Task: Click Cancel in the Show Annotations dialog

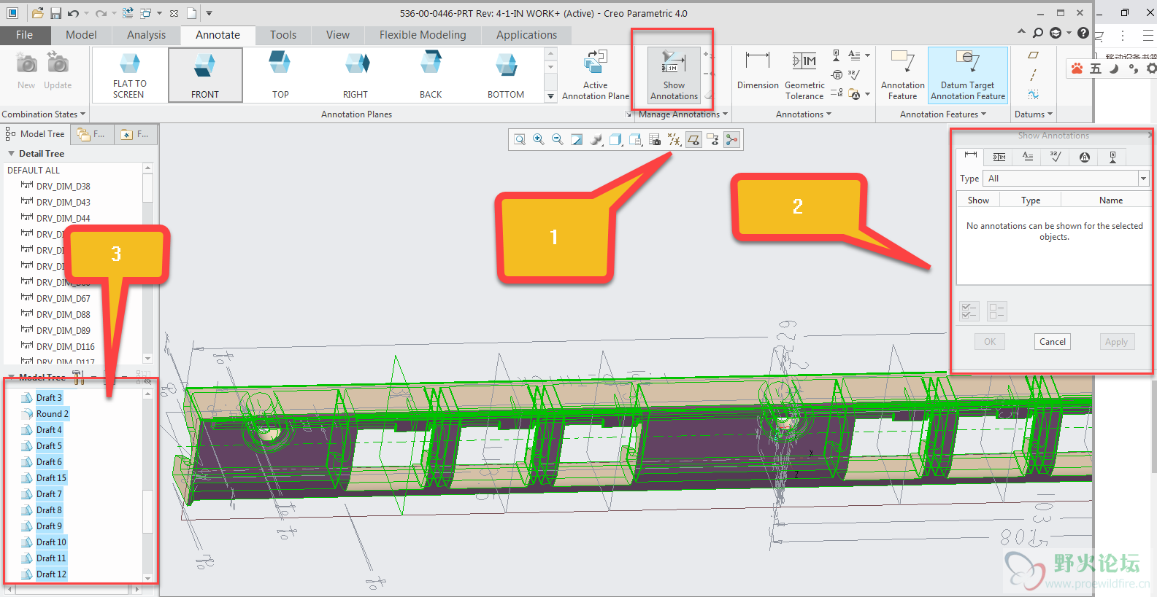Action: click(x=1052, y=342)
